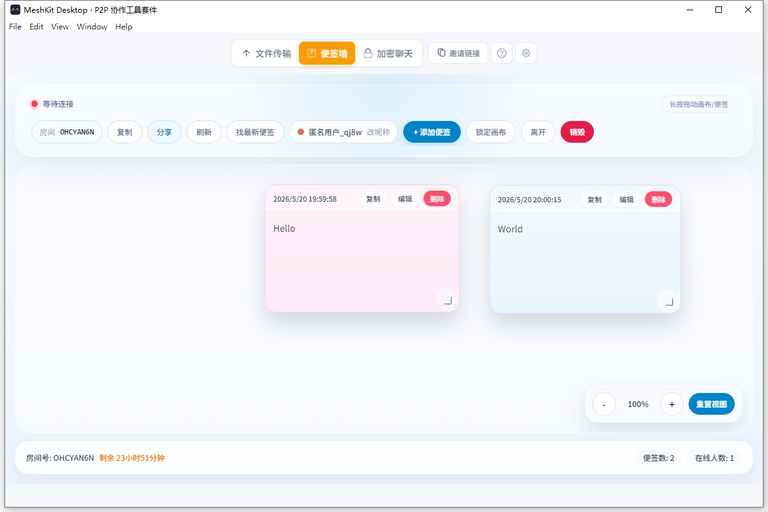
Task: Select the 便签墙 tab
Action: pos(327,53)
